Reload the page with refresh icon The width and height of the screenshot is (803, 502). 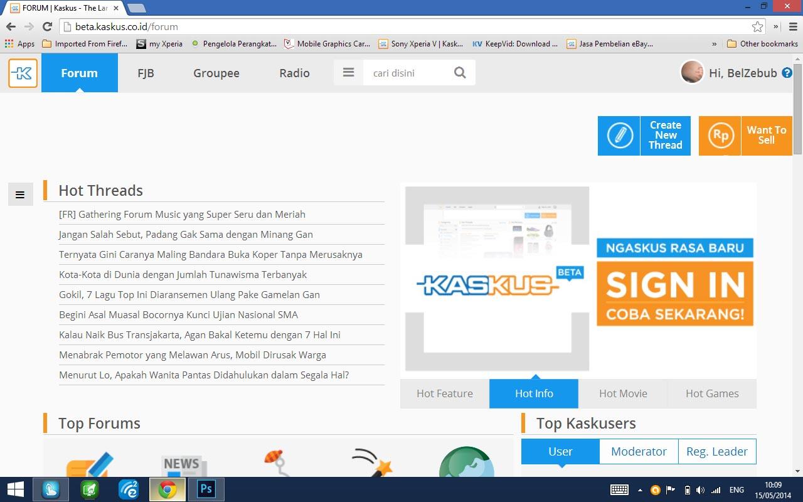pos(47,26)
